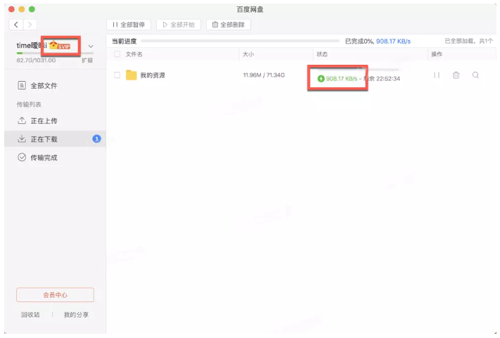Go back with the left arrow button
This screenshot has width=500, height=338.
[16, 25]
